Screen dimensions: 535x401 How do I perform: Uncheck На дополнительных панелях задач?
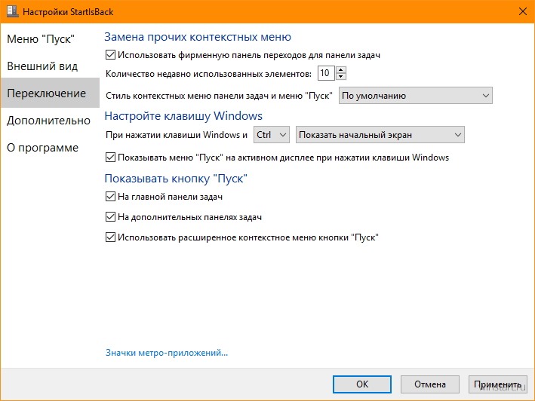(110, 217)
